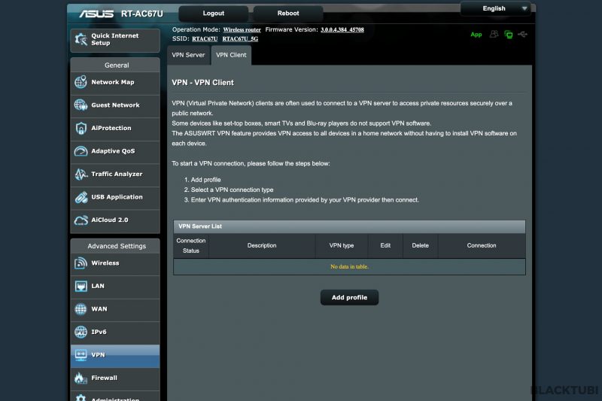
Task: Click the RTAC67U_5G SSID link
Action: point(240,39)
